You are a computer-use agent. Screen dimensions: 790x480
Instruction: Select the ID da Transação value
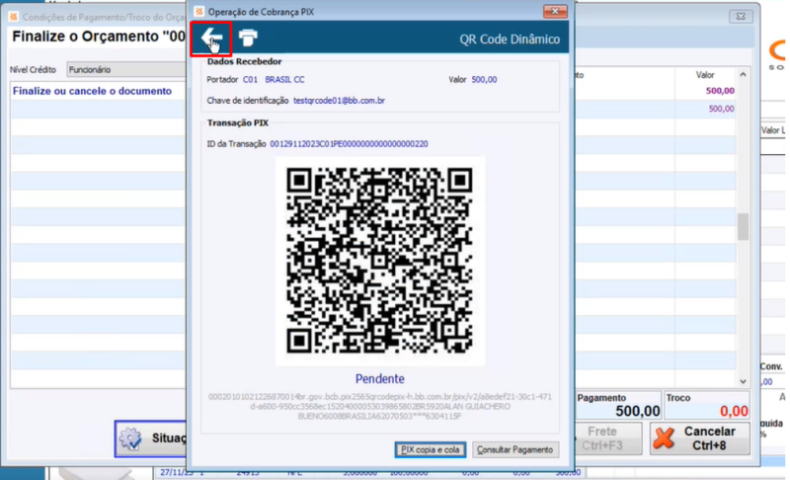(x=349, y=144)
